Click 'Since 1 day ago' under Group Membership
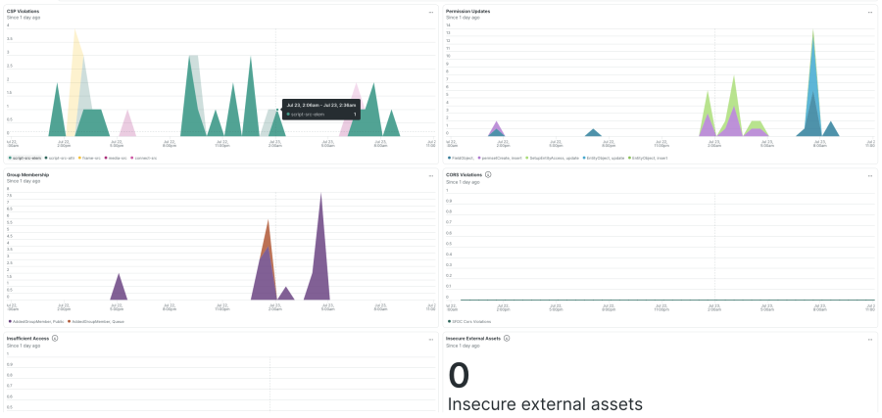Screen dimensions: 882x418 (x=24, y=181)
